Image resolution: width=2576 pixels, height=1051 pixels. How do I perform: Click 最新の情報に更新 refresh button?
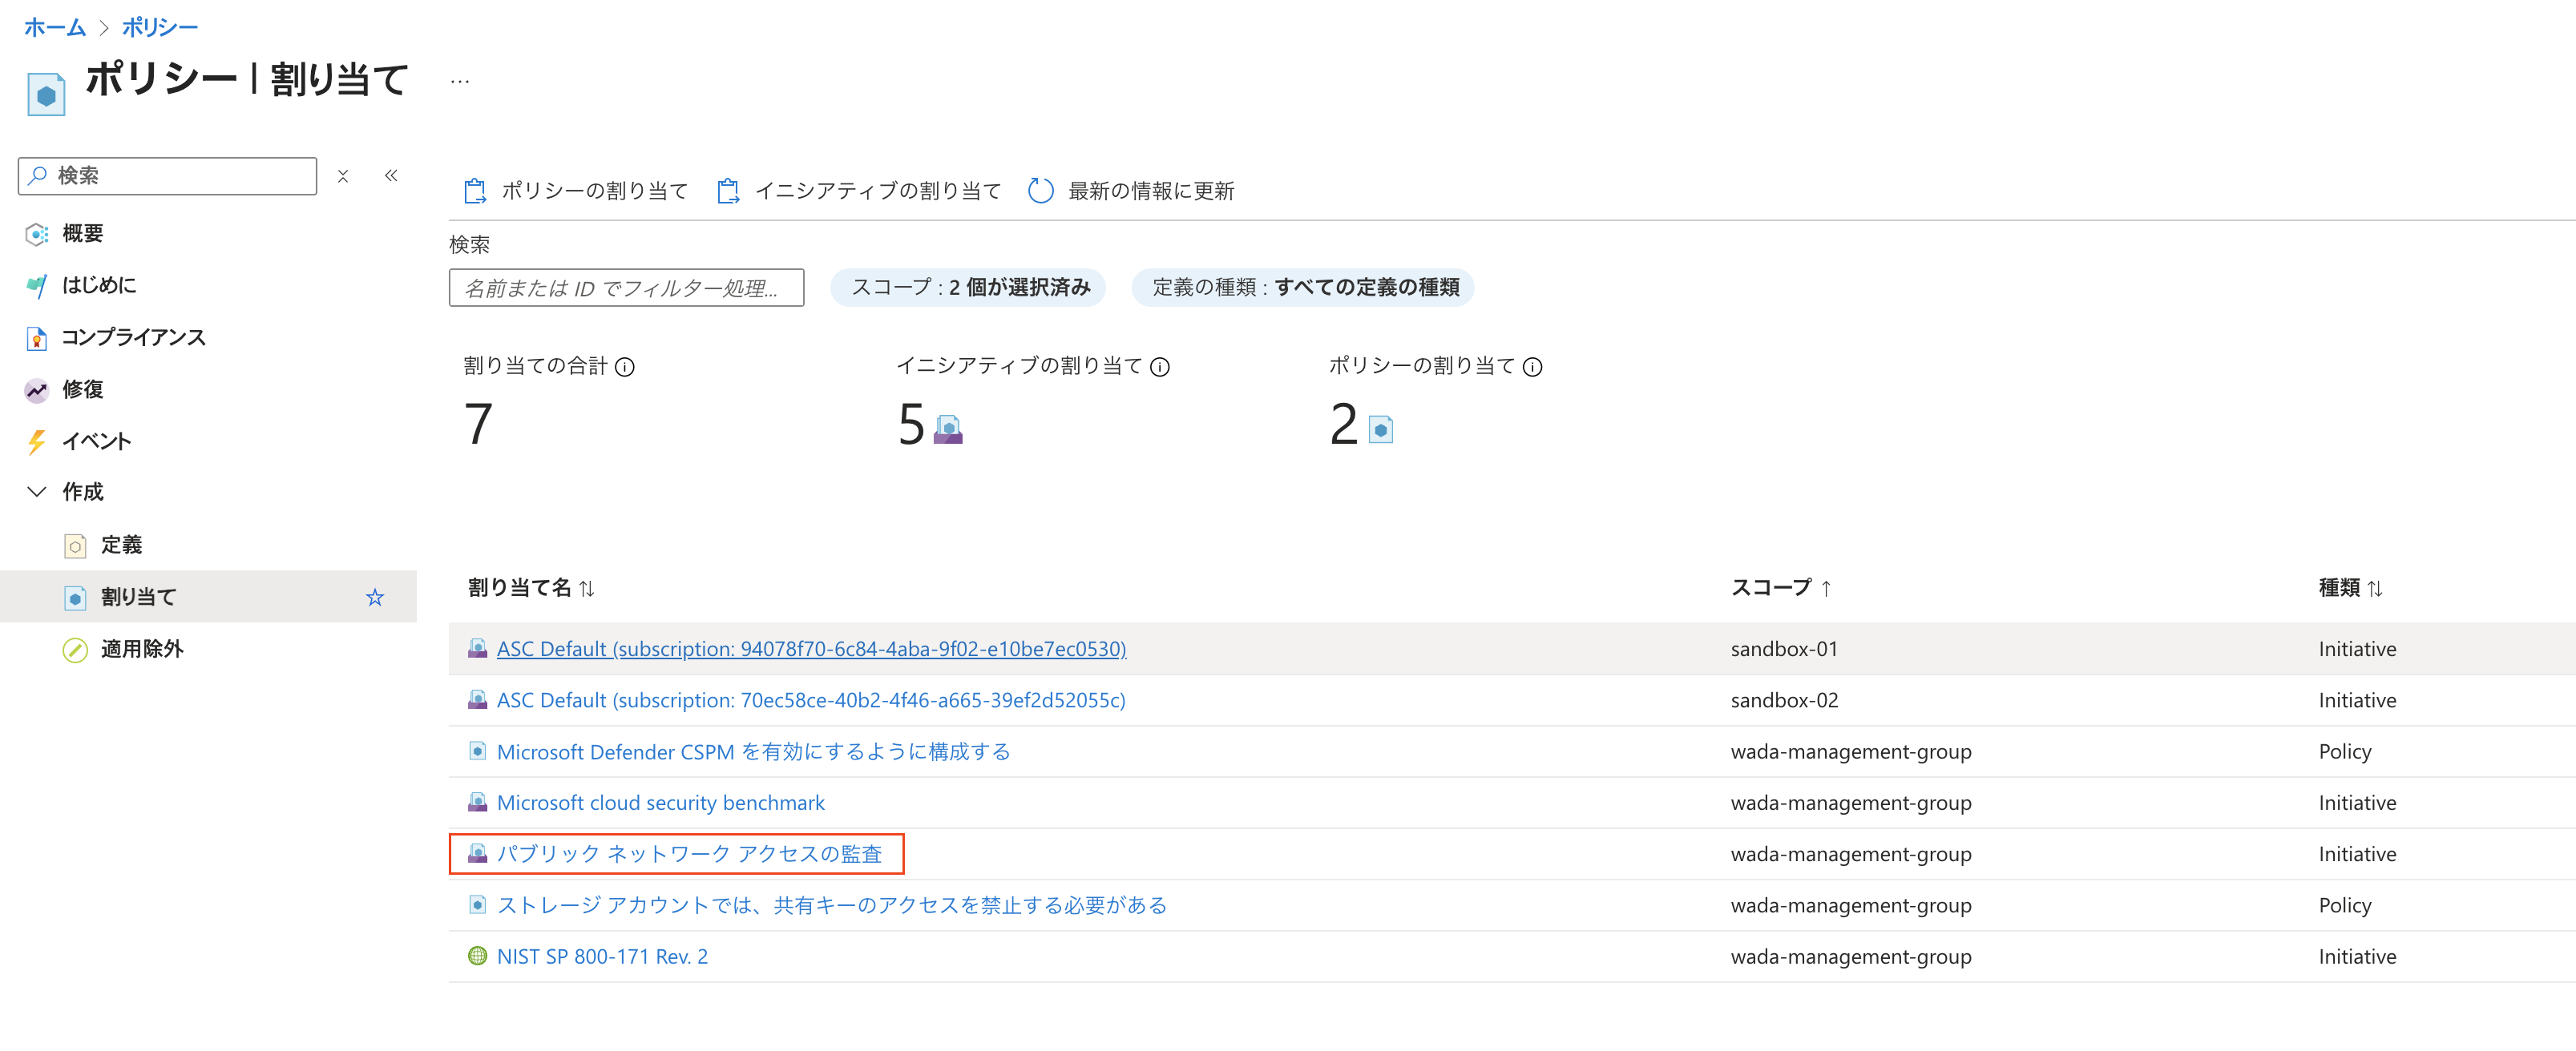point(1131,191)
